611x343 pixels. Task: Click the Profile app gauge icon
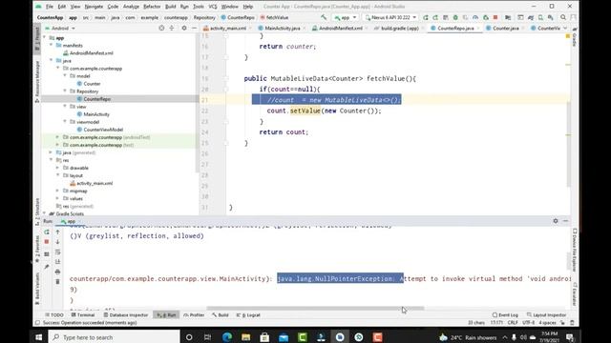tap(475, 17)
